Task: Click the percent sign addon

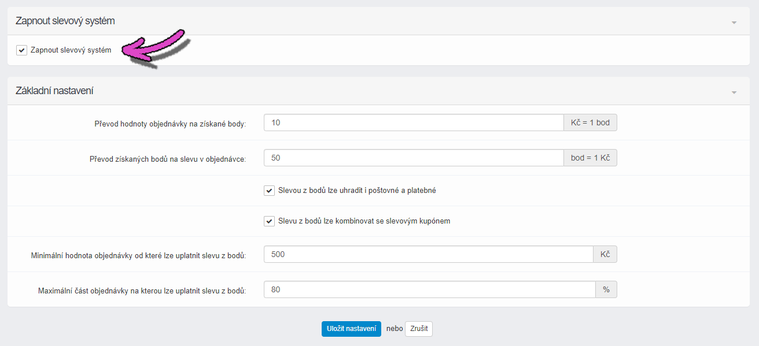Action: tap(606, 289)
